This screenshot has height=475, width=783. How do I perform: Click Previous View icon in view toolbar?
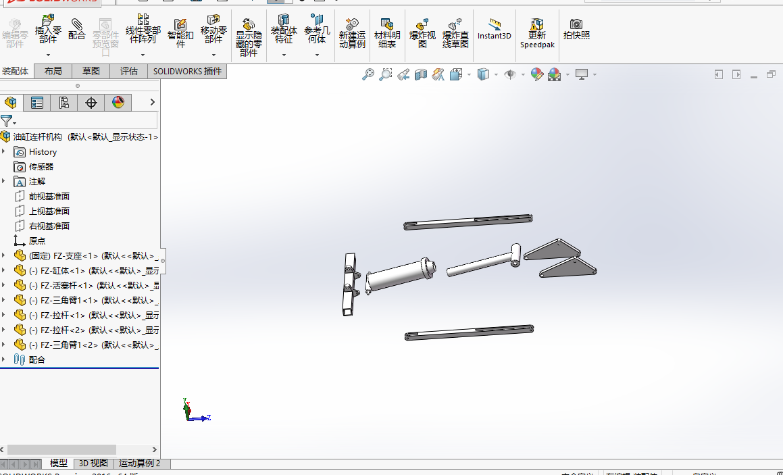(x=403, y=74)
